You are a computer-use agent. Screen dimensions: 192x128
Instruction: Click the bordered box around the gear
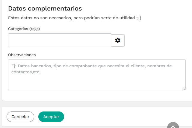(x=118, y=41)
